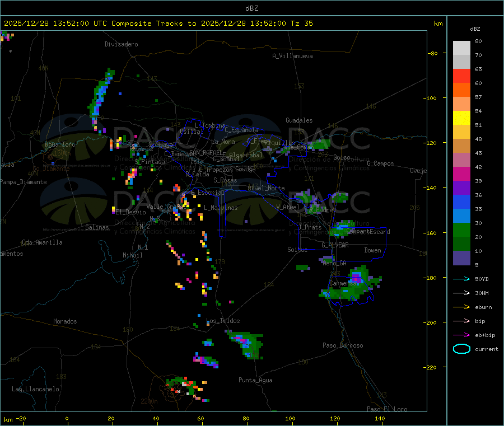Click the Los_Toldos place label

[x=223, y=321]
